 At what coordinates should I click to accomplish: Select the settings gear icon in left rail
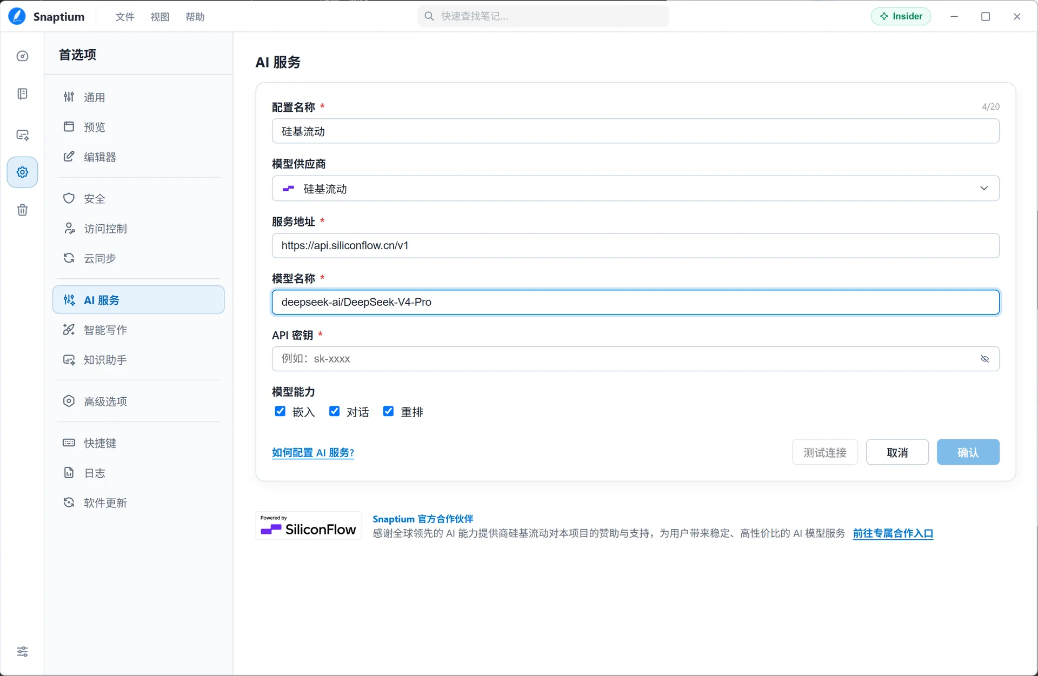(22, 172)
